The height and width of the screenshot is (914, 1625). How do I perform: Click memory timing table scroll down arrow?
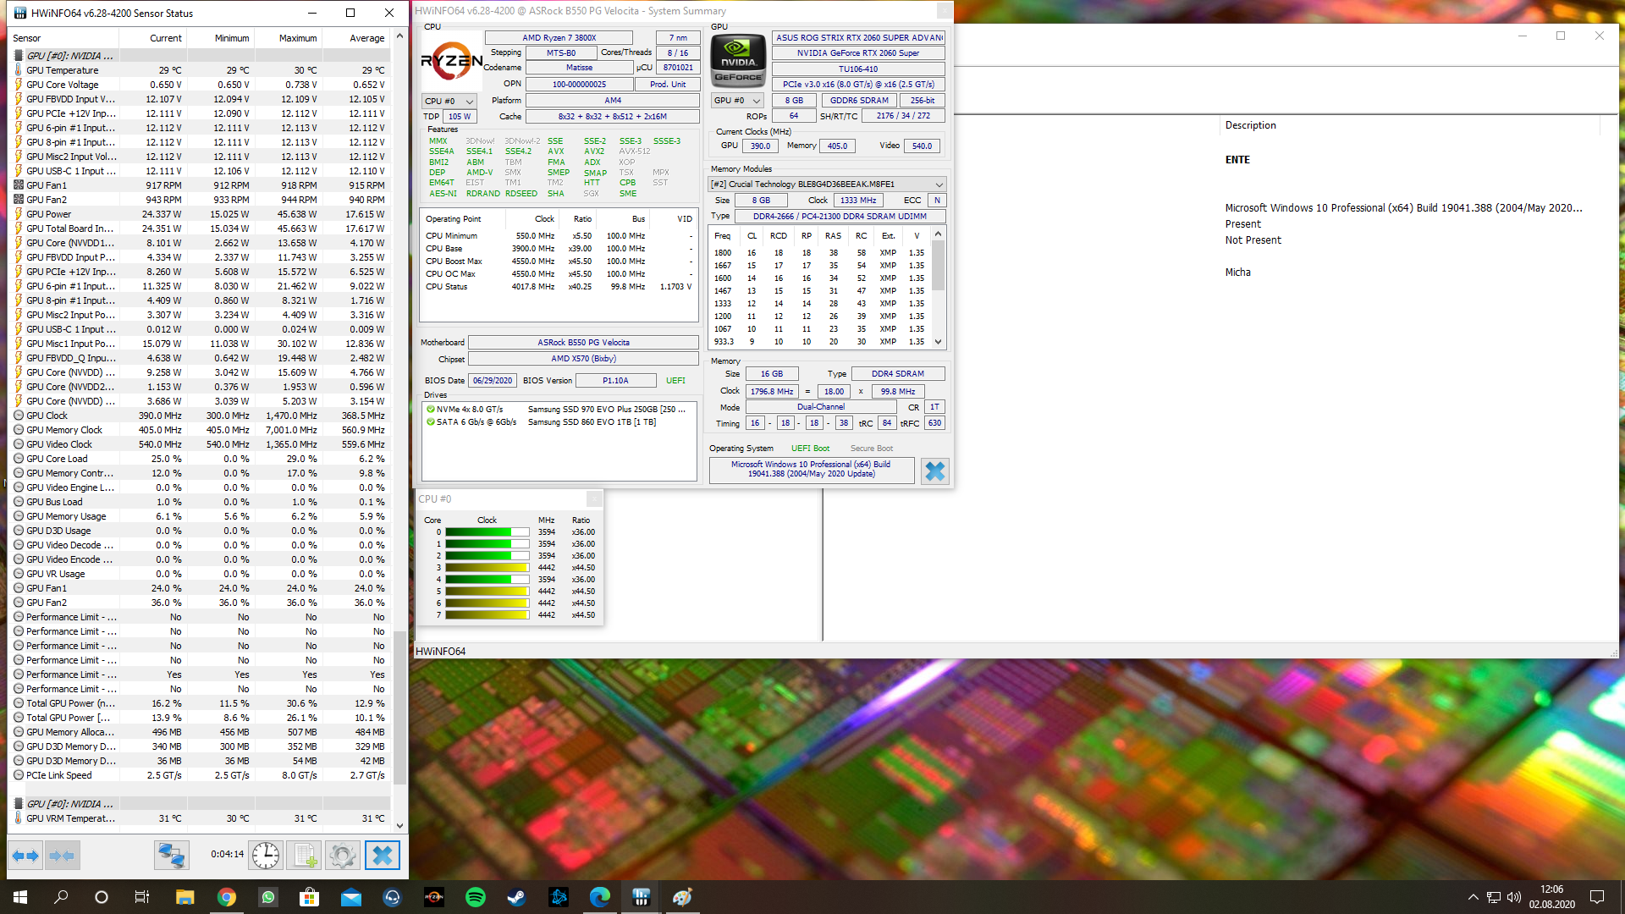tap(938, 342)
